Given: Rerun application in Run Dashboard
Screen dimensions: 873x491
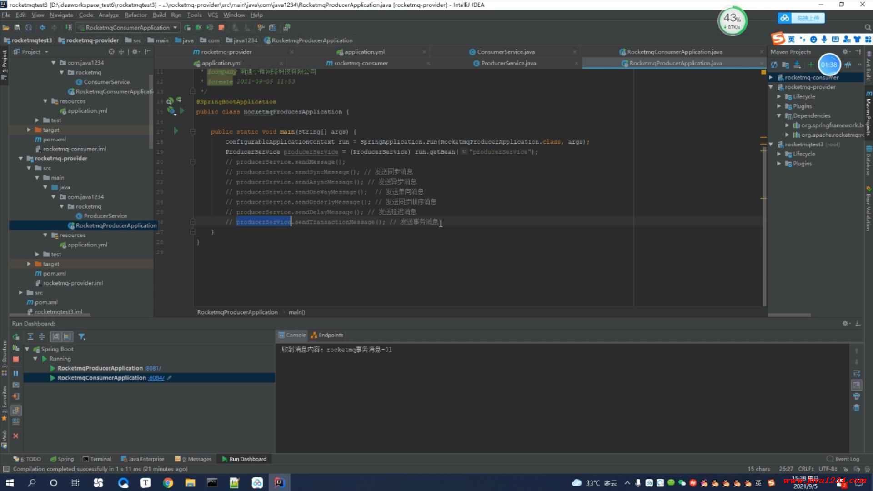Looking at the screenshot, I should click(16, 337).
